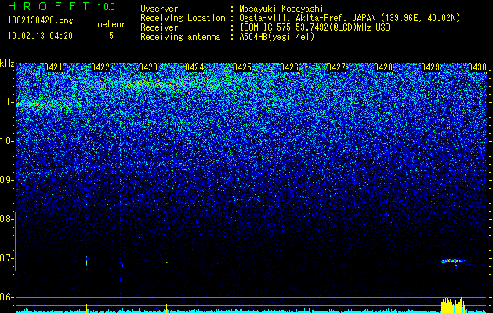The width and height of the screenshot is (493, 313).
Task: Click the 'meteor' label
Action: click(x=111, y=24)
